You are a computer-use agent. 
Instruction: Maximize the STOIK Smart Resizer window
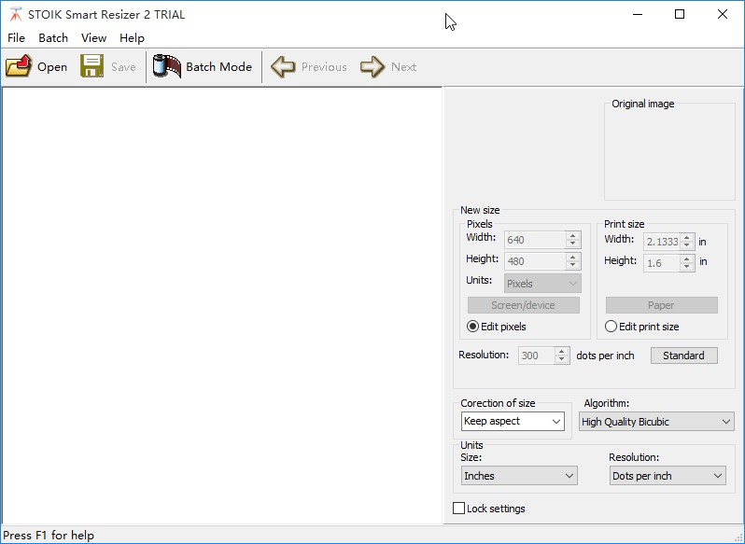point(680,14)
